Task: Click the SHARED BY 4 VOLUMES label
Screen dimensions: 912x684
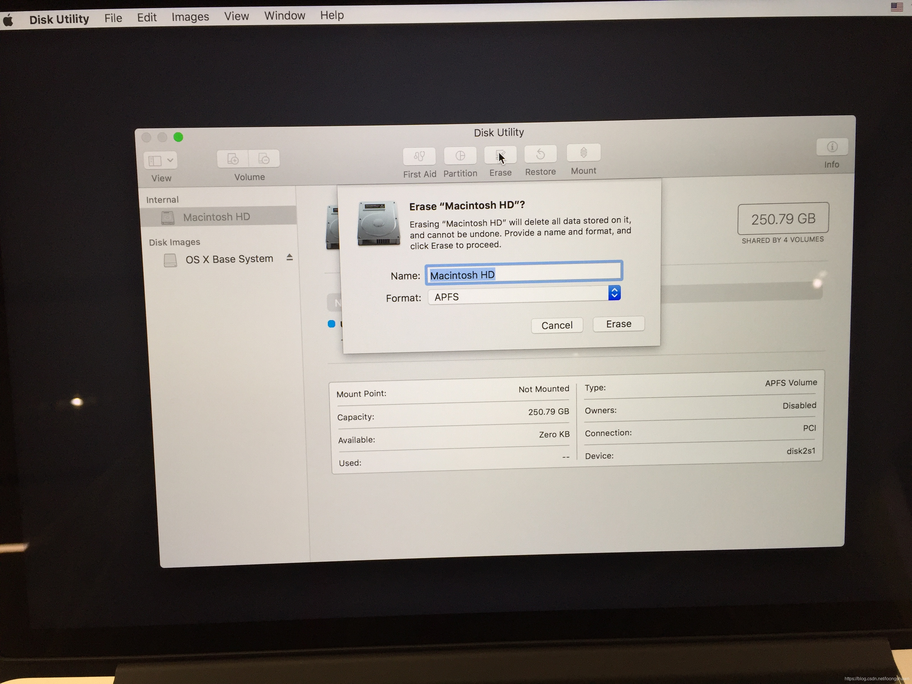Action: point(783,239)
